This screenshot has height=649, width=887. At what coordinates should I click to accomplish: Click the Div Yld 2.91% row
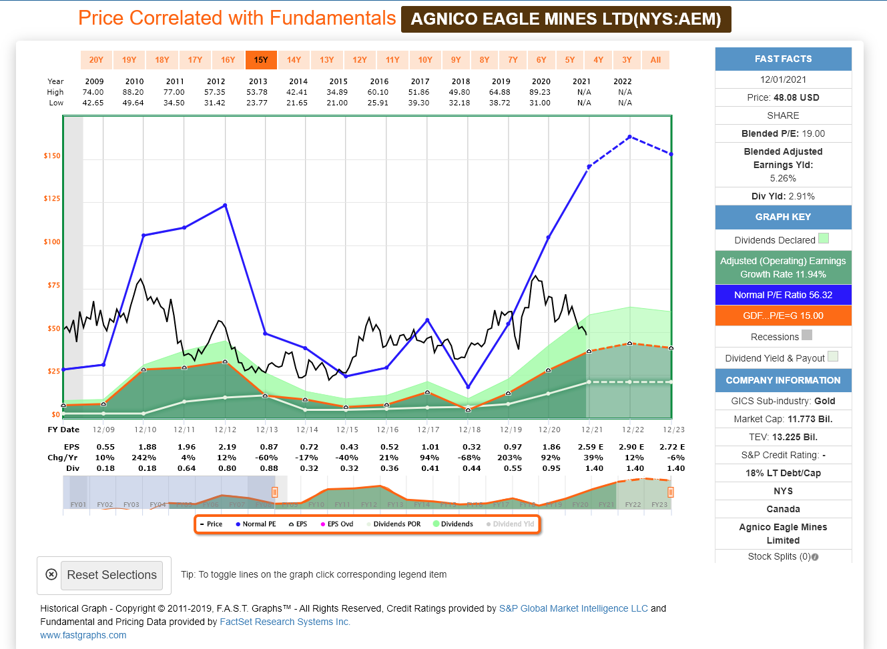(784, 196)
